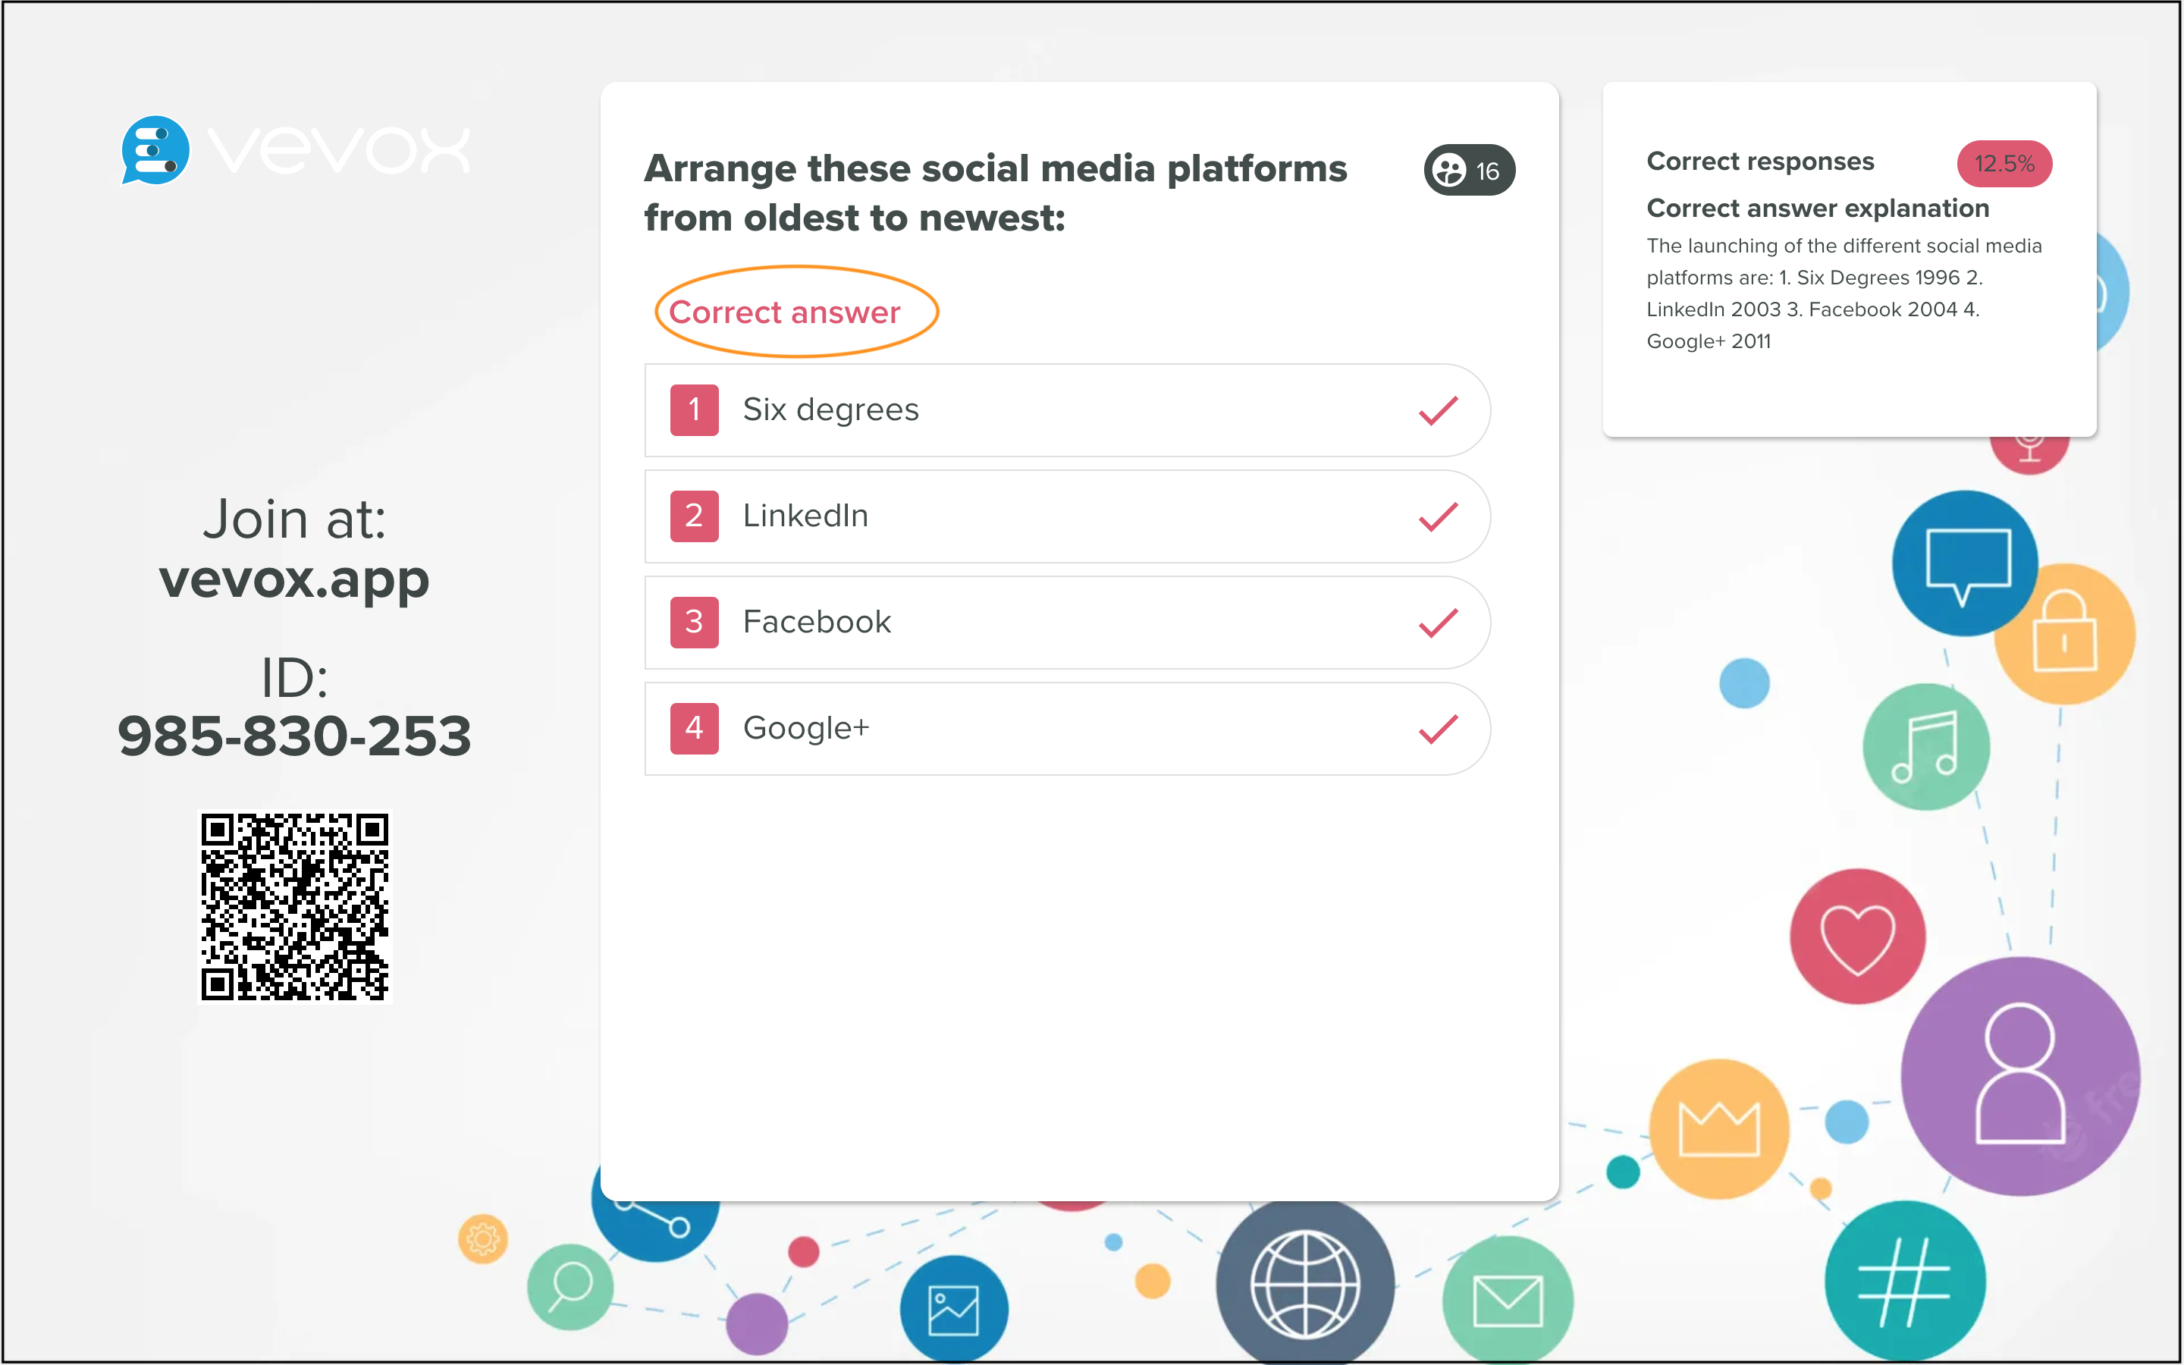The height and width of the screenshot is (1365, 2184).
Task: Click the Vevox logo speech bubble icon
Action: tap(155, 149)
